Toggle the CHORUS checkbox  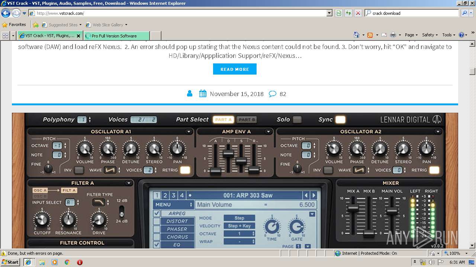click(157, 237)
